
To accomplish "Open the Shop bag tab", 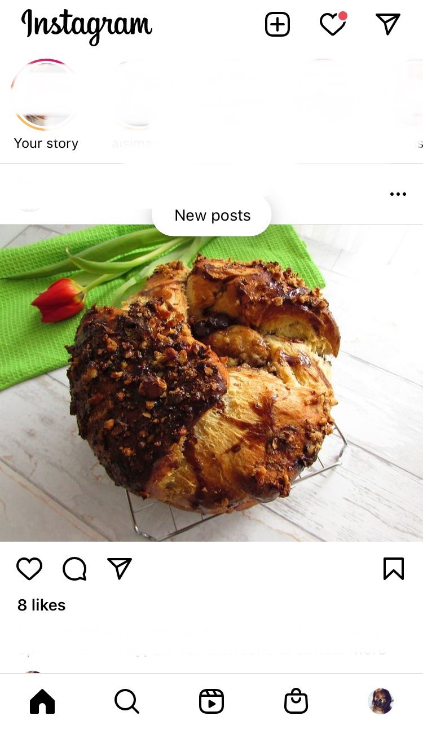I will (296, 701).
